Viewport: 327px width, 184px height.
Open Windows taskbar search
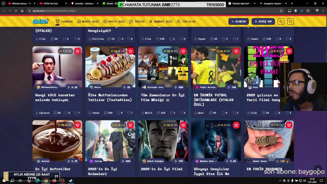(x=12, y=181)
